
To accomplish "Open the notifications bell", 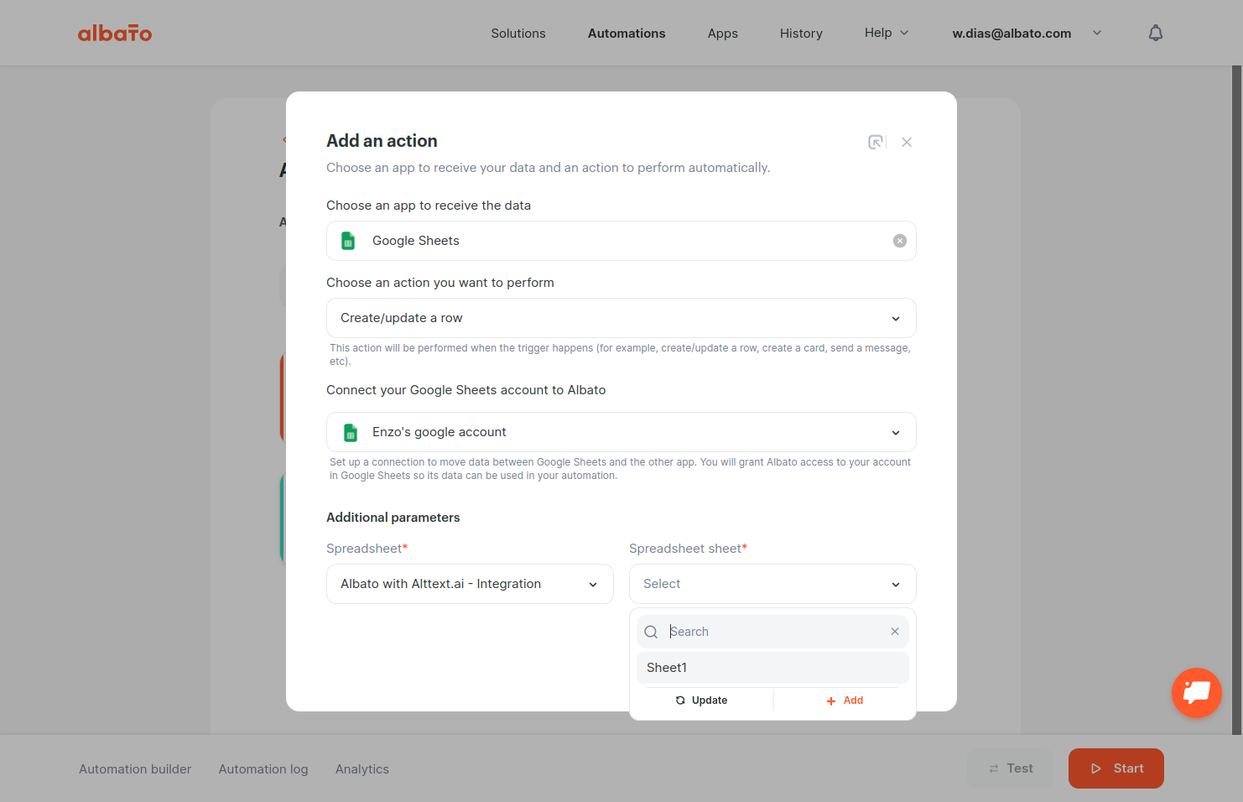I will tap(1156, 33).
